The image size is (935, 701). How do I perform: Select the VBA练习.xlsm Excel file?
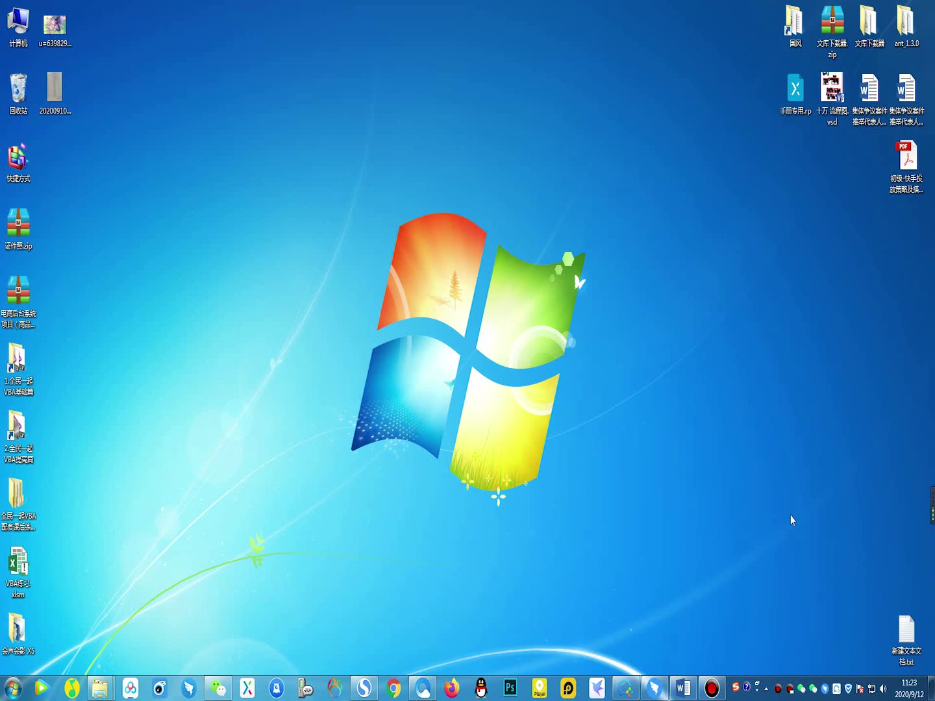coord(18,572)
